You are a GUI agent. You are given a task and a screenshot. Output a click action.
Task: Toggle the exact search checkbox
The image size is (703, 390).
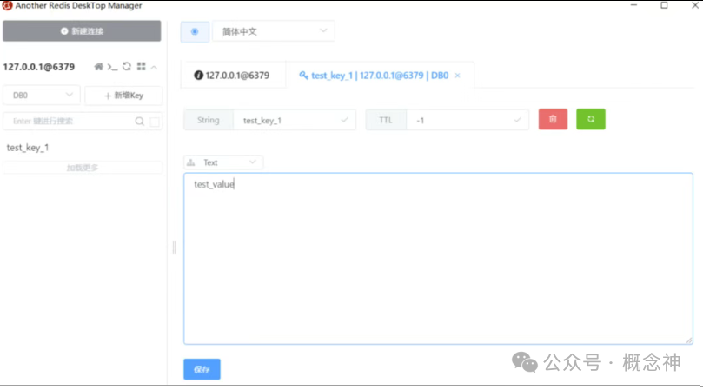[x=155, y=122]
